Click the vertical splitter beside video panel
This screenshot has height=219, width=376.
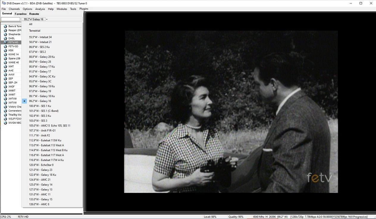(x=84, y=113)
